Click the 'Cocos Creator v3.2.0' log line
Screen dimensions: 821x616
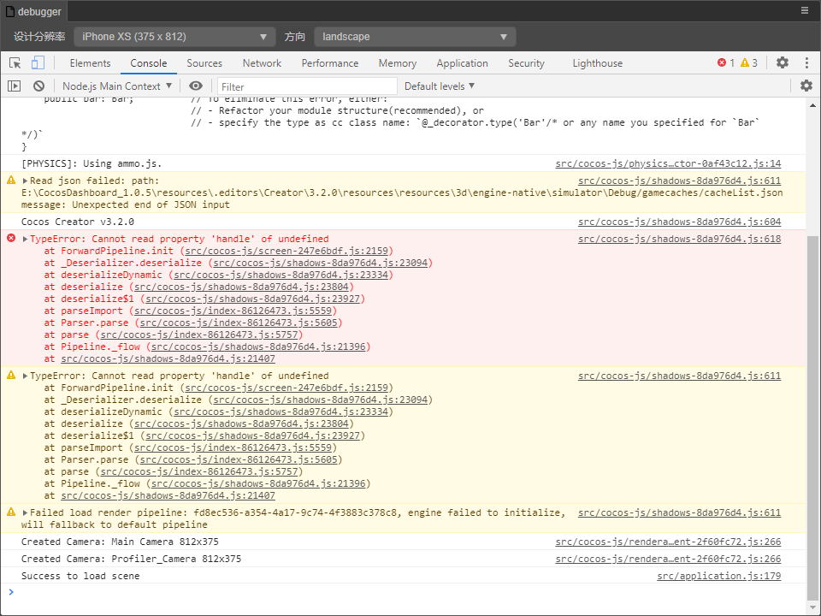(x=78, y=222)
